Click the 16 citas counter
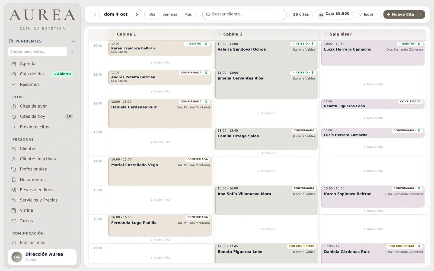 tap(301, 14)
